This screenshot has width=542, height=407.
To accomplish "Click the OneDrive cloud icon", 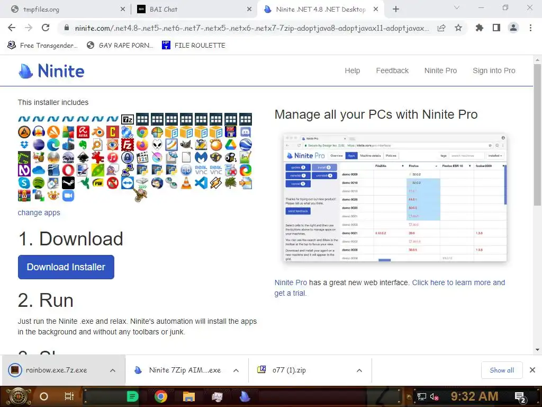I will pyautogui.click(x=39, y=170).
